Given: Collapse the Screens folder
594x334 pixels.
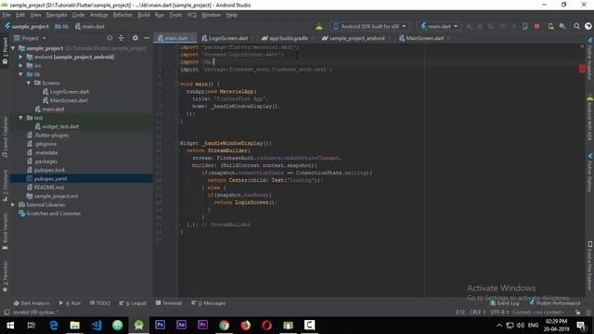Looking at the screenshot, I should (x=29, y=83).
